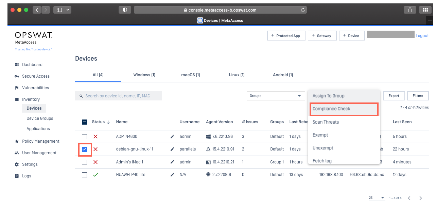Switch to the Android (1) tab
436x207 pixels.
pyautogui.click(x=283, y=75)
